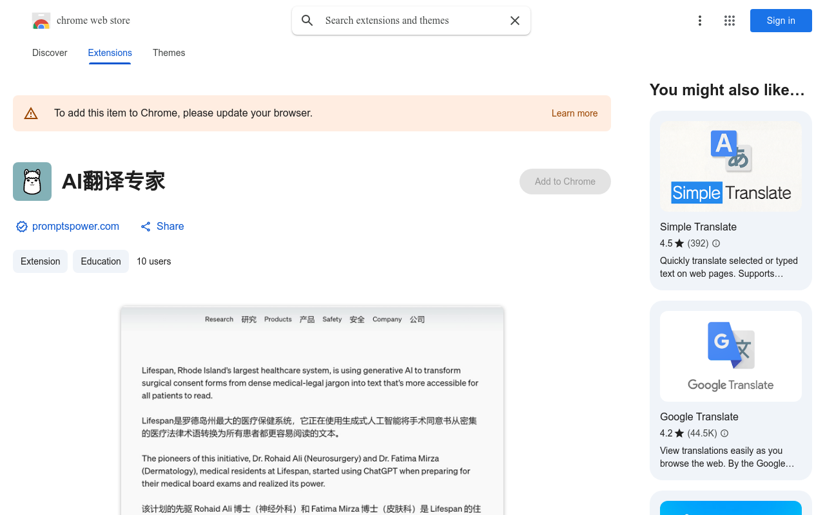This screenshot has width=825, height=515.
Task: Click the verified badge beside promptspower.com
Action: point(22,227)
